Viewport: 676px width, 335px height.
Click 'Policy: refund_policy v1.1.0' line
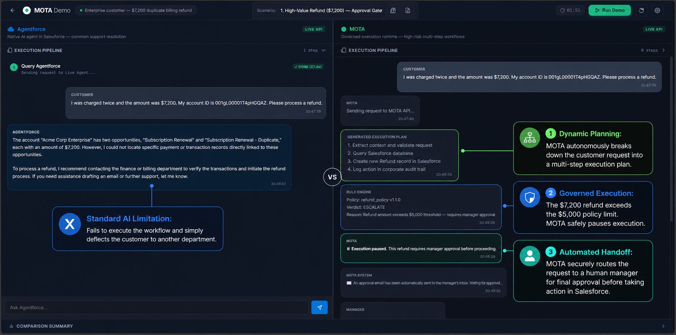click(x=373, y=200)
